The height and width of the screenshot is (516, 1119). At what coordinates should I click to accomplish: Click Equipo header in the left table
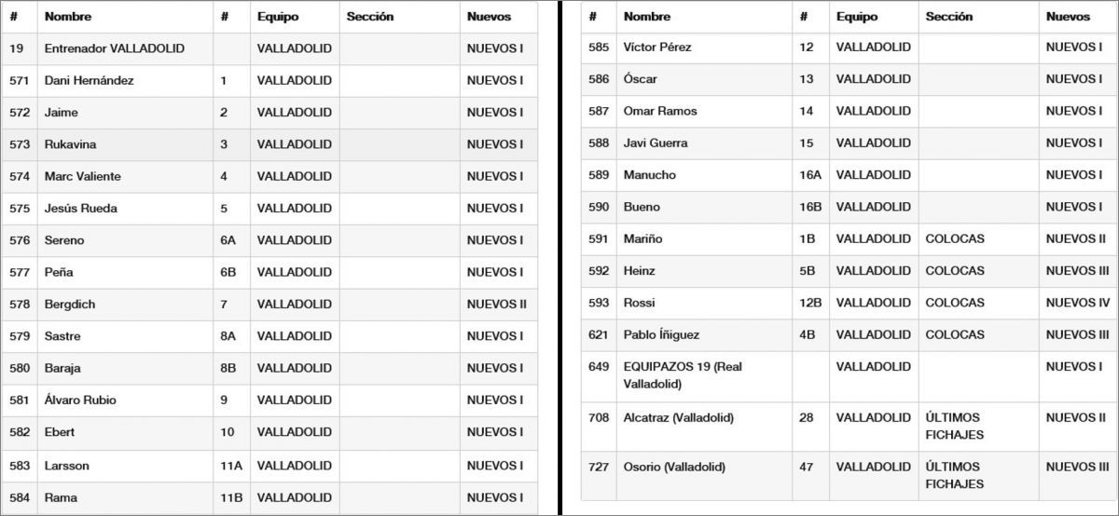276,17
